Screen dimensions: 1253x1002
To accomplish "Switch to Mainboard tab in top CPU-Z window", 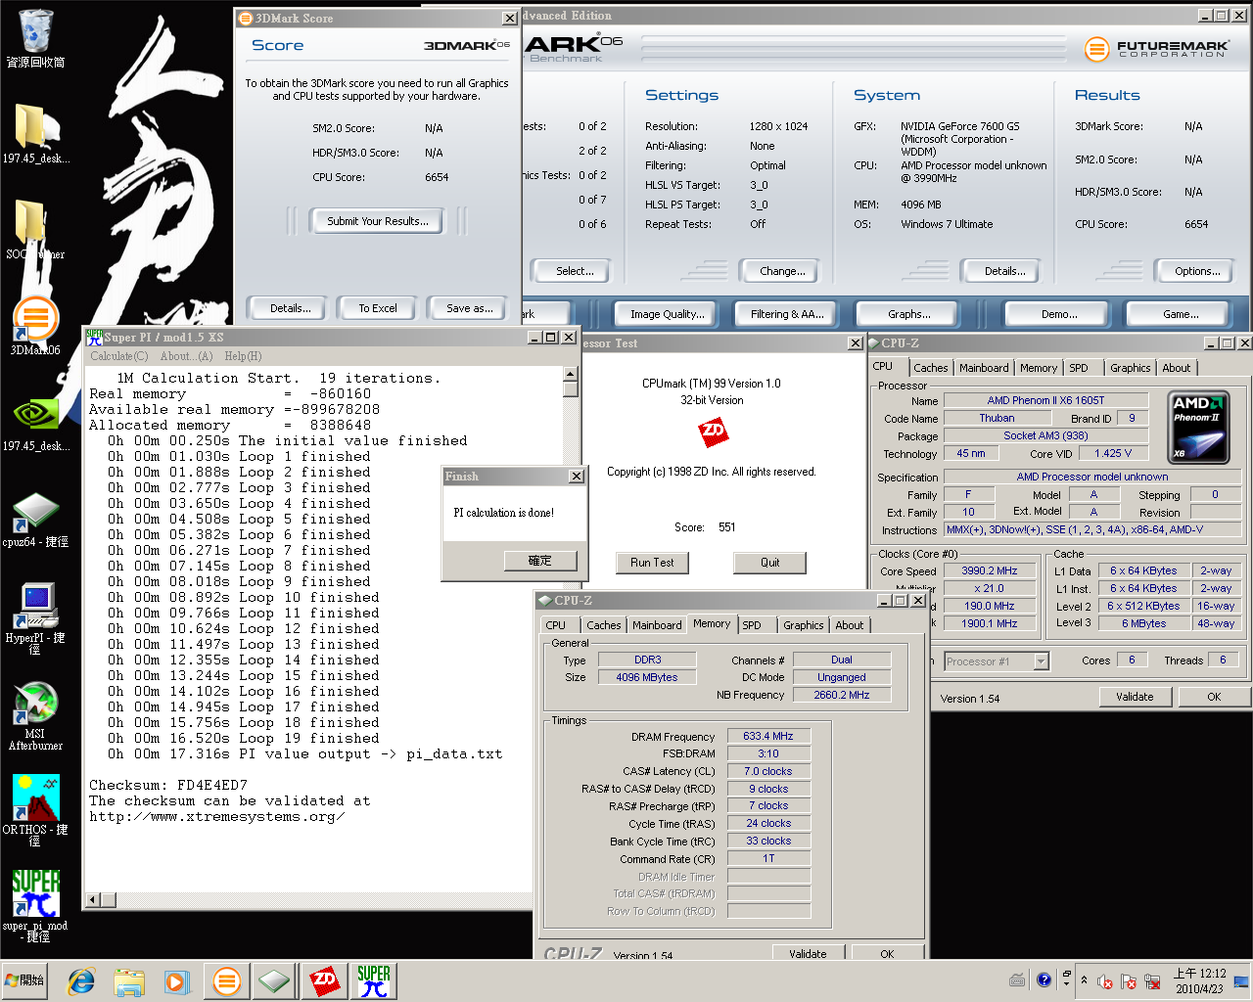I will tap(984, 368).
